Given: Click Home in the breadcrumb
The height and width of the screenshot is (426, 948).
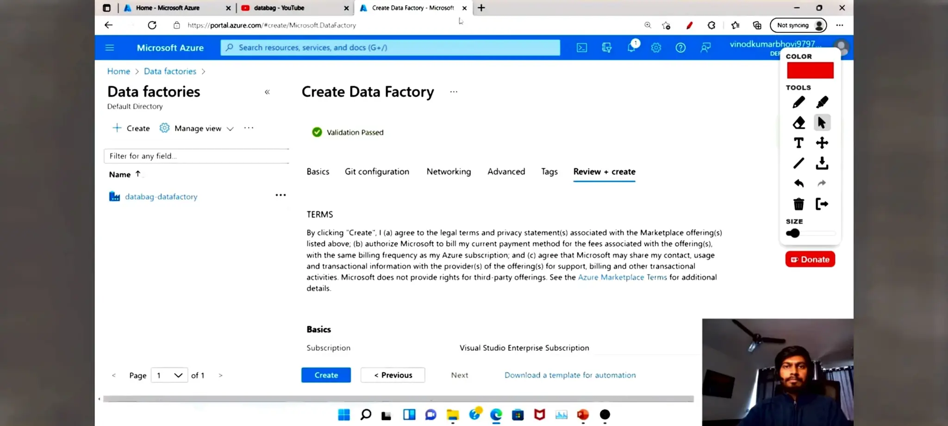Looking at the screenshot, I should point(118,71).
